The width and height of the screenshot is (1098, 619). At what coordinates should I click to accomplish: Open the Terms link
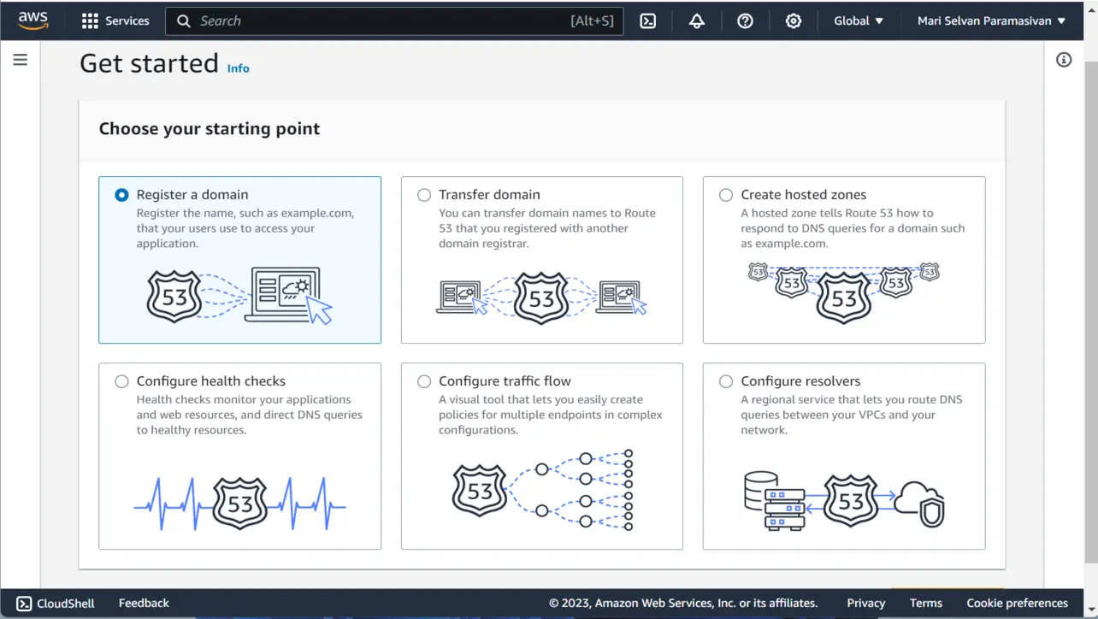(x=926, y=603)
